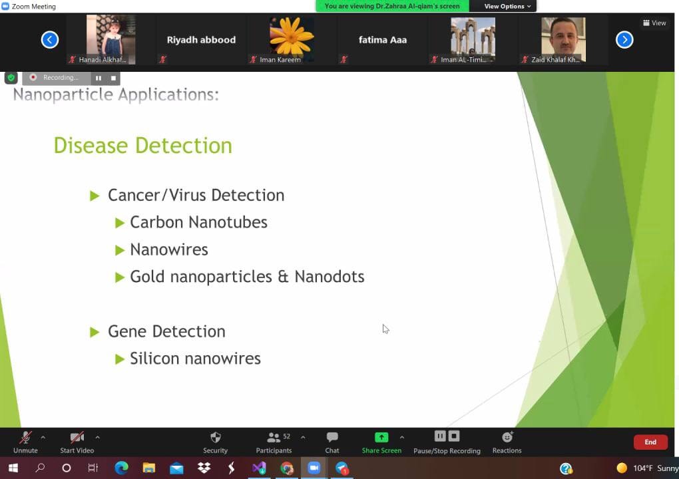Launch Visual Studio from the taskbar
The image size is (679, 479).
[259, 468]
